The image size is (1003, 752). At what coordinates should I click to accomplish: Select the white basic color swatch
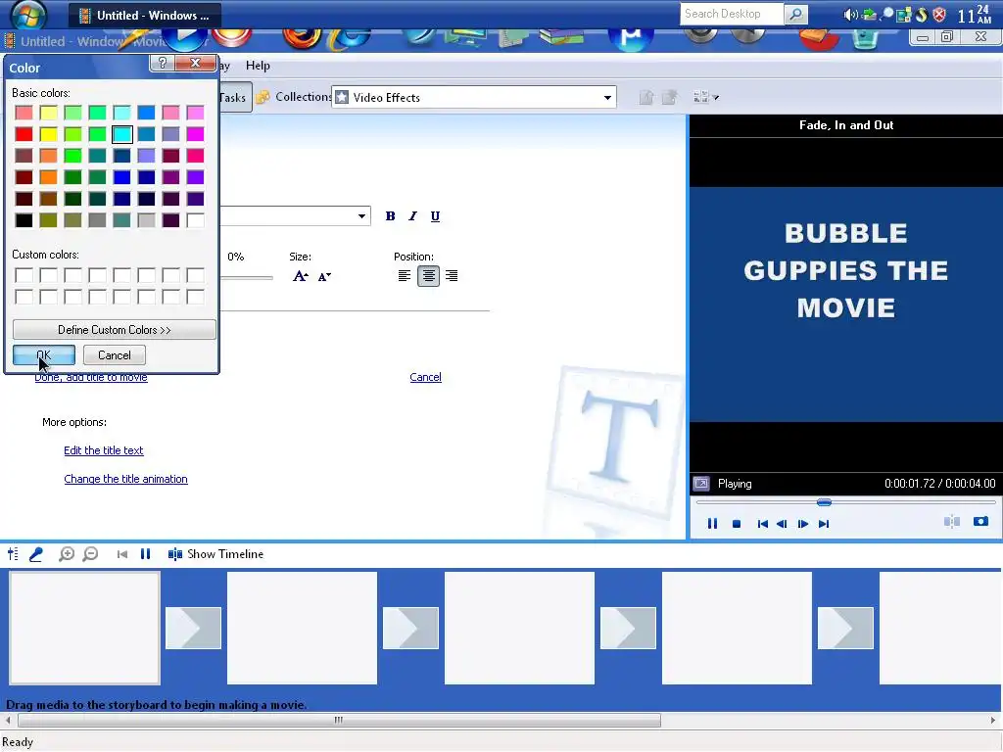pos(195,220)
